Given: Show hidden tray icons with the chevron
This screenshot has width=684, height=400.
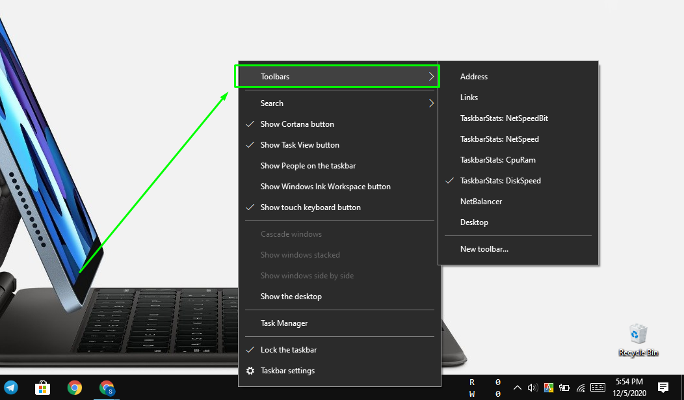Looking at the screenshot, I should (x=518, y=388).
